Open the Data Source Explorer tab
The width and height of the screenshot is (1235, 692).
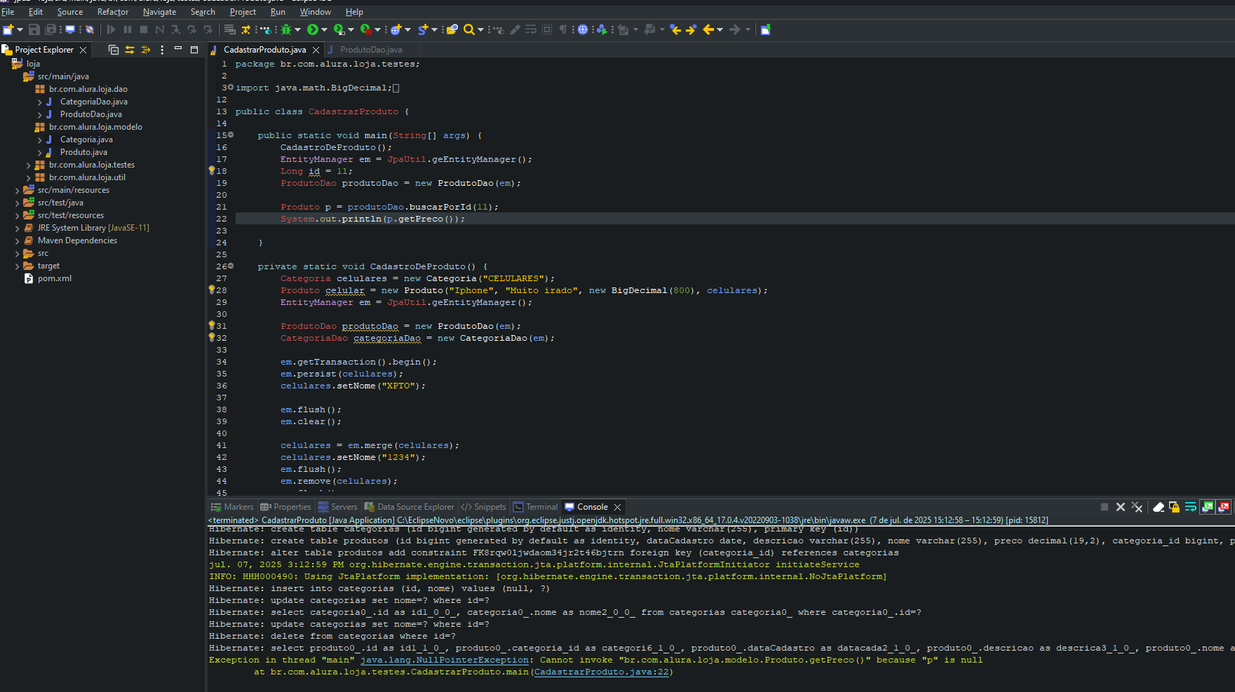point(410,507)
